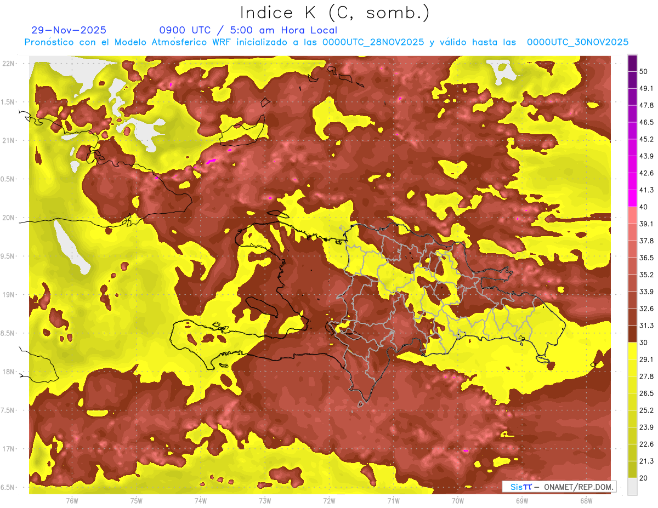Click the "68W" longitude axis label
658x508 pixels.
[586, 501]
